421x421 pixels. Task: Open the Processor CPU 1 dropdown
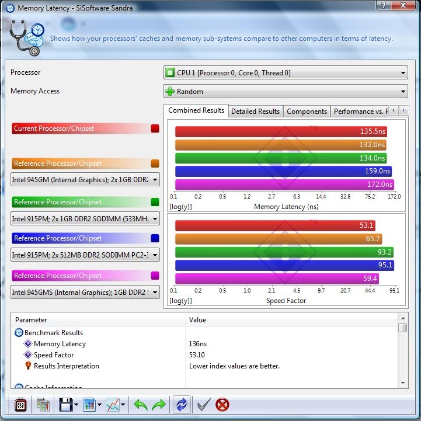[x=286, y=73]
